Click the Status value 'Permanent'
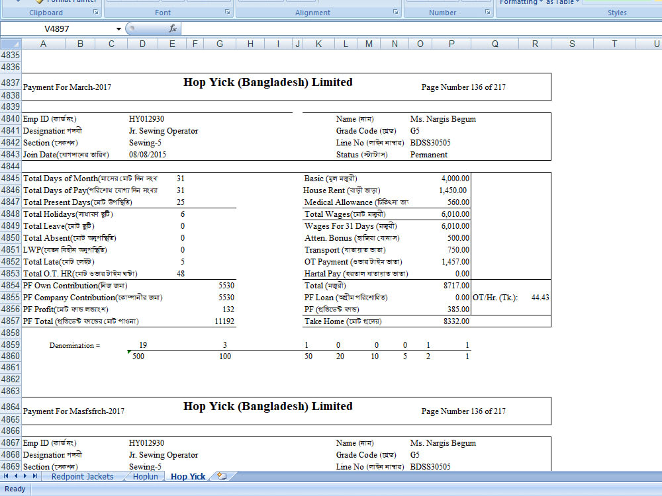The height and width of the screenshot is (496, 662). coord(428,154)
